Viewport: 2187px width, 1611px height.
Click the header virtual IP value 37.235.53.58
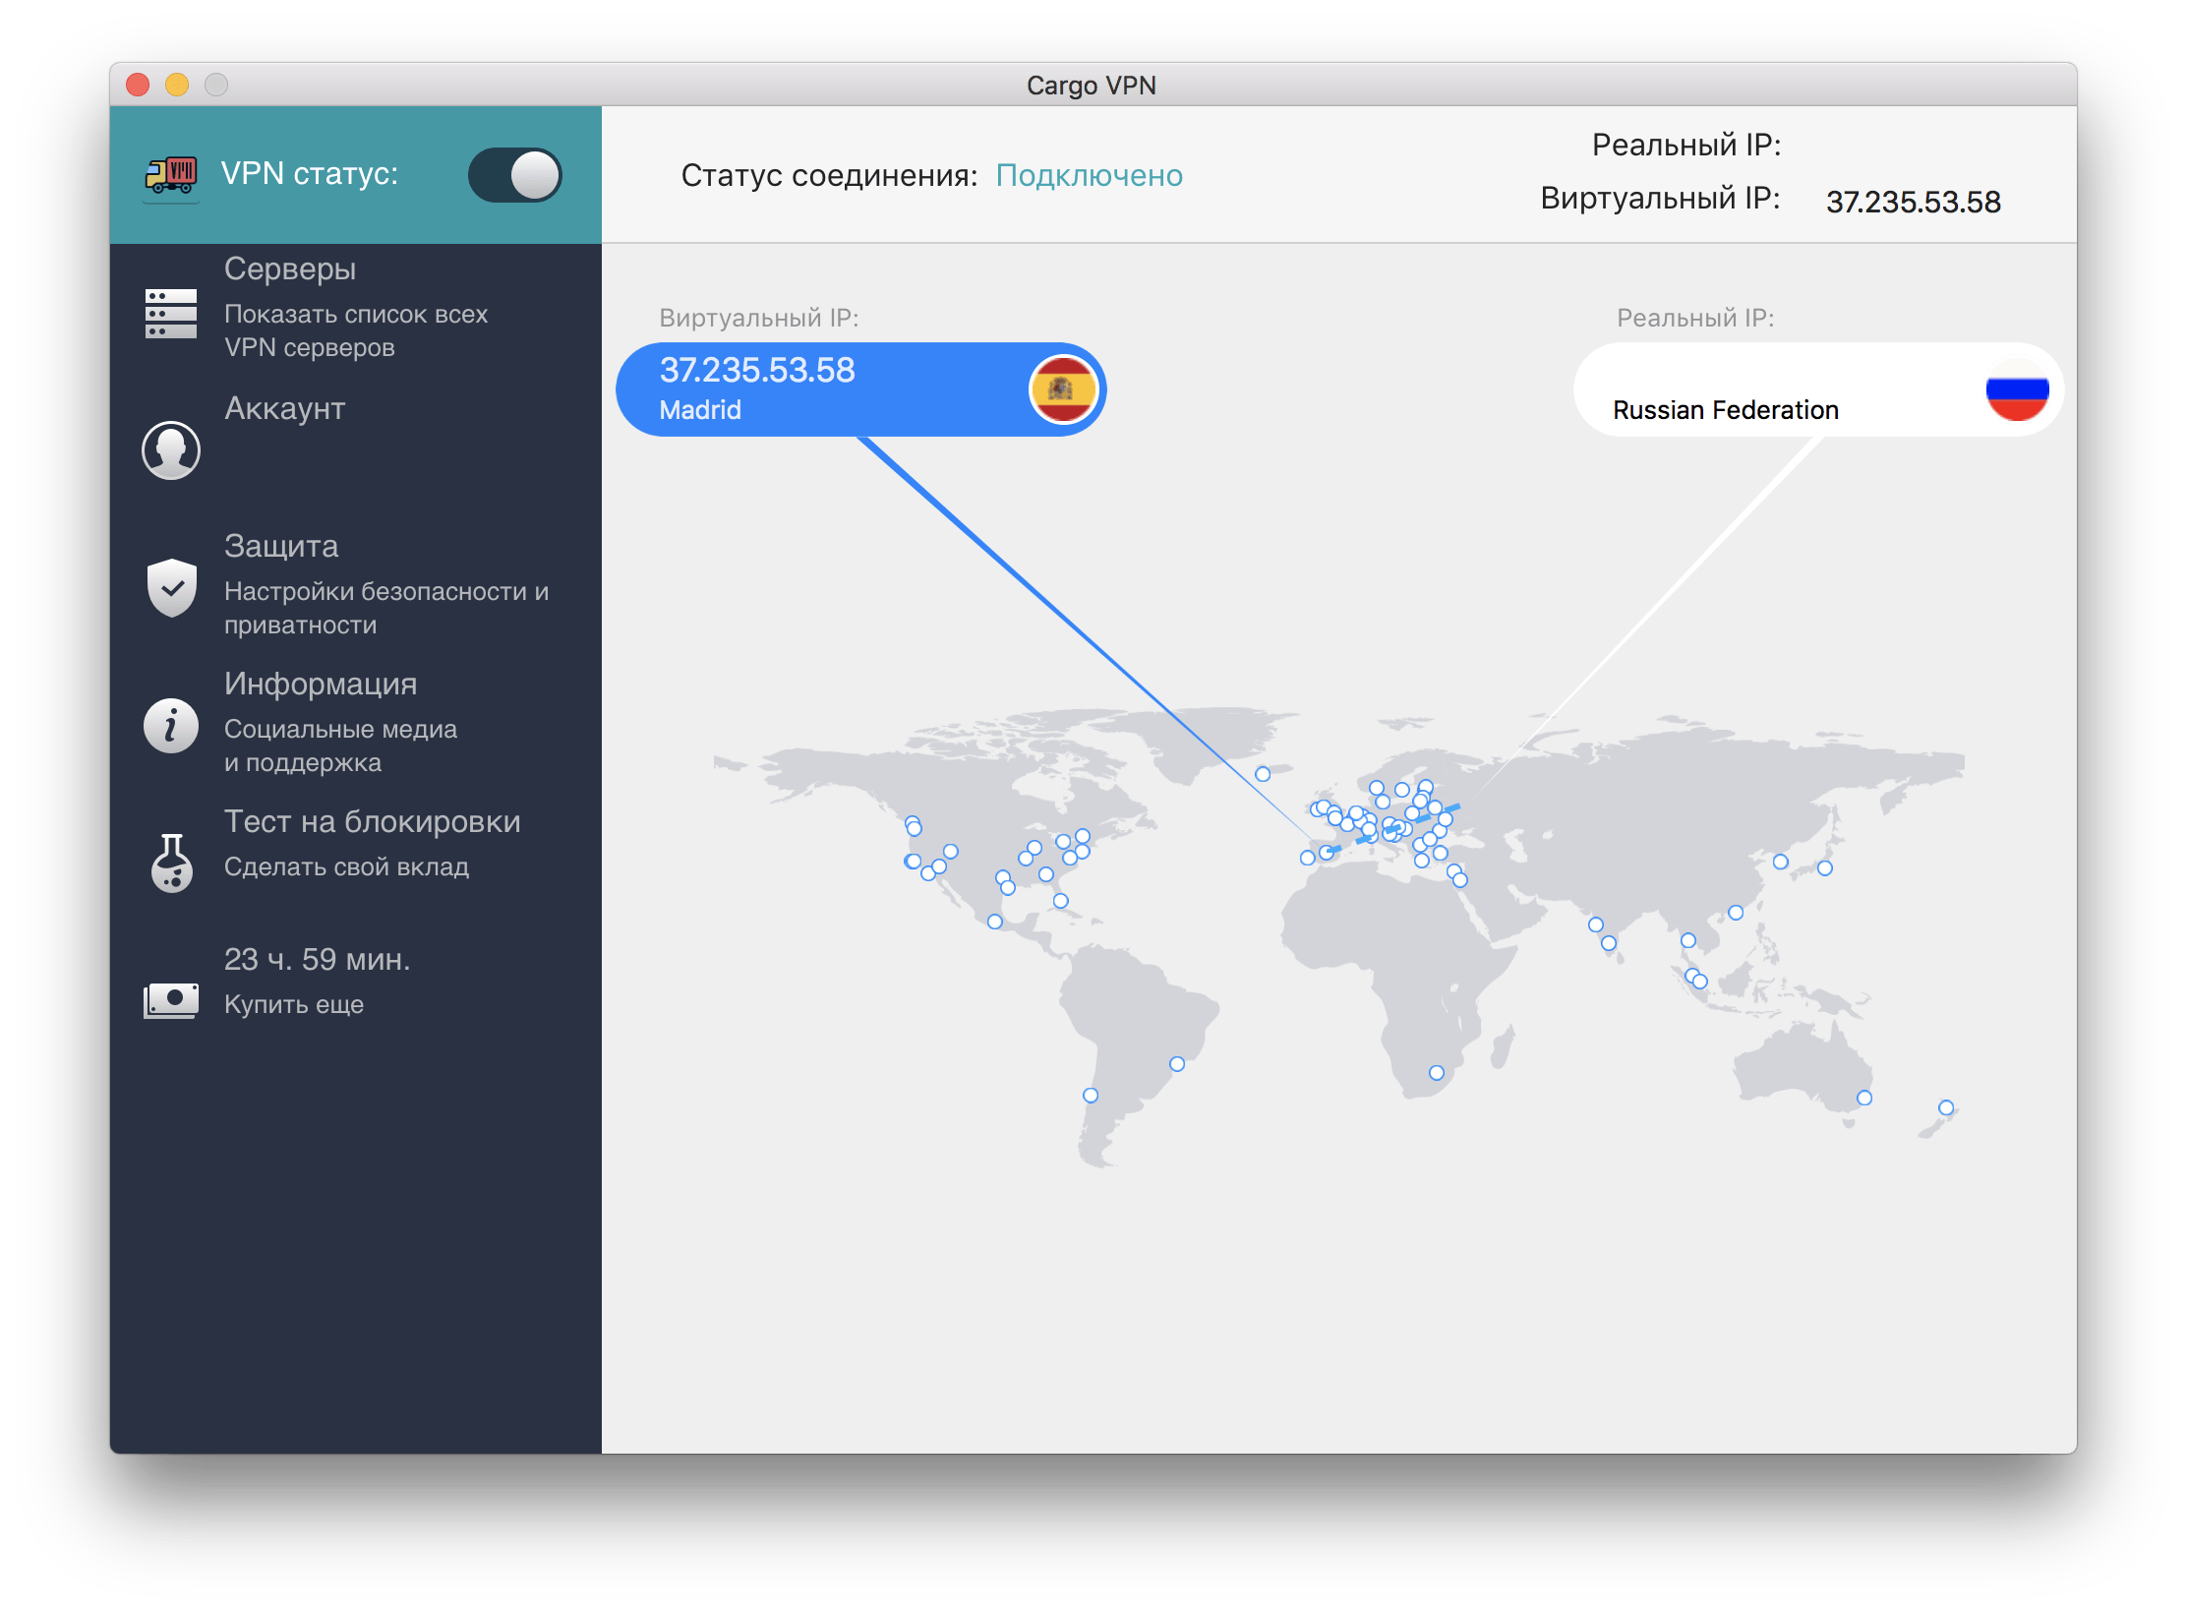(1914, 202)
